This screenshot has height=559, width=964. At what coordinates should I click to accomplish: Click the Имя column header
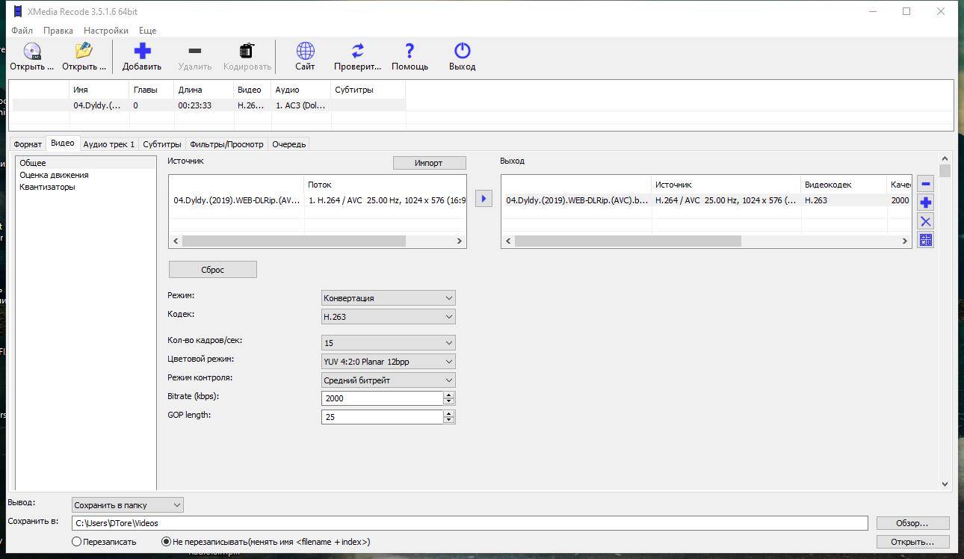pos(99,90)
